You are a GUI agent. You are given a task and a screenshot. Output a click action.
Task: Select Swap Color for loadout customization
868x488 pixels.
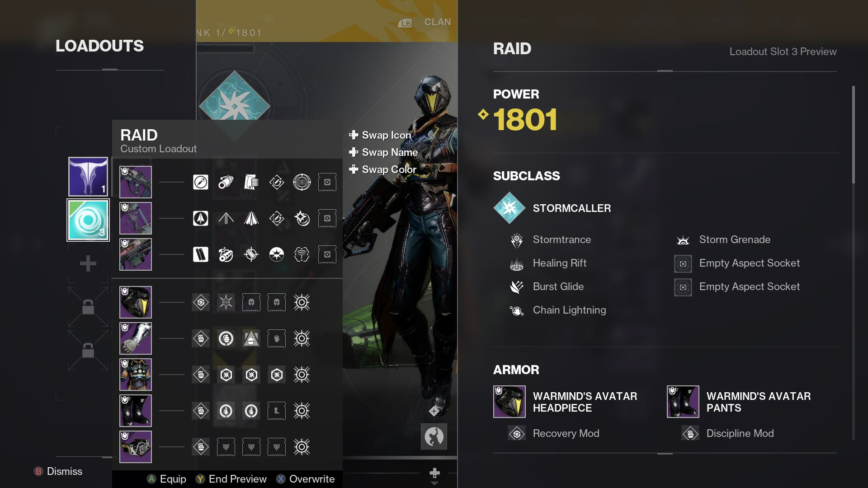(388, 170)
